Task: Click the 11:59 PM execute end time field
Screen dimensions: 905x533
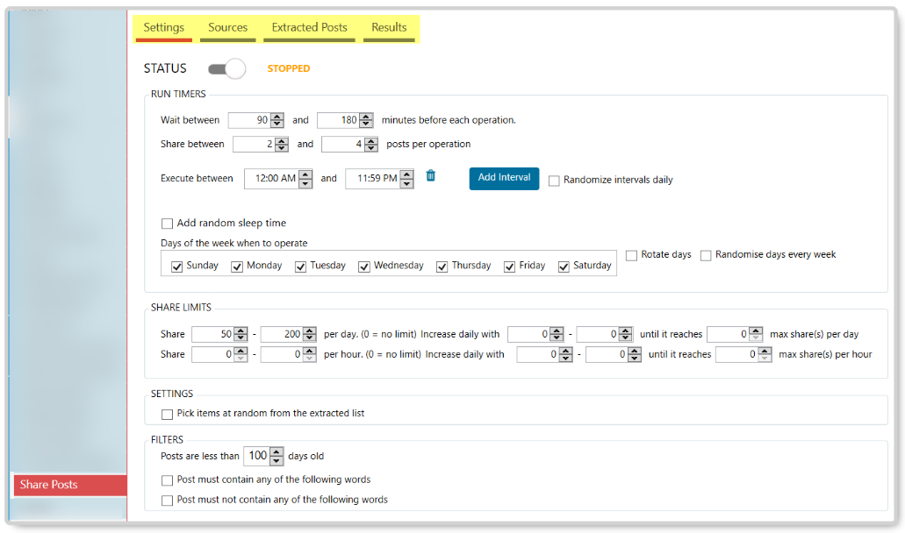Action: (373, 179)
